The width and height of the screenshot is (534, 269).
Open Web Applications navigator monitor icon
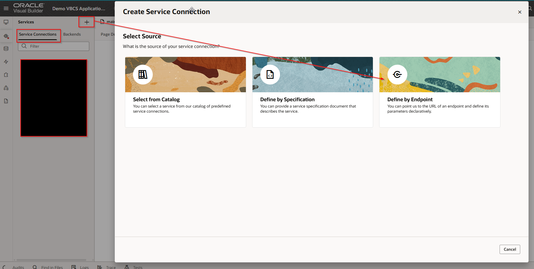[x=6, y=22]
